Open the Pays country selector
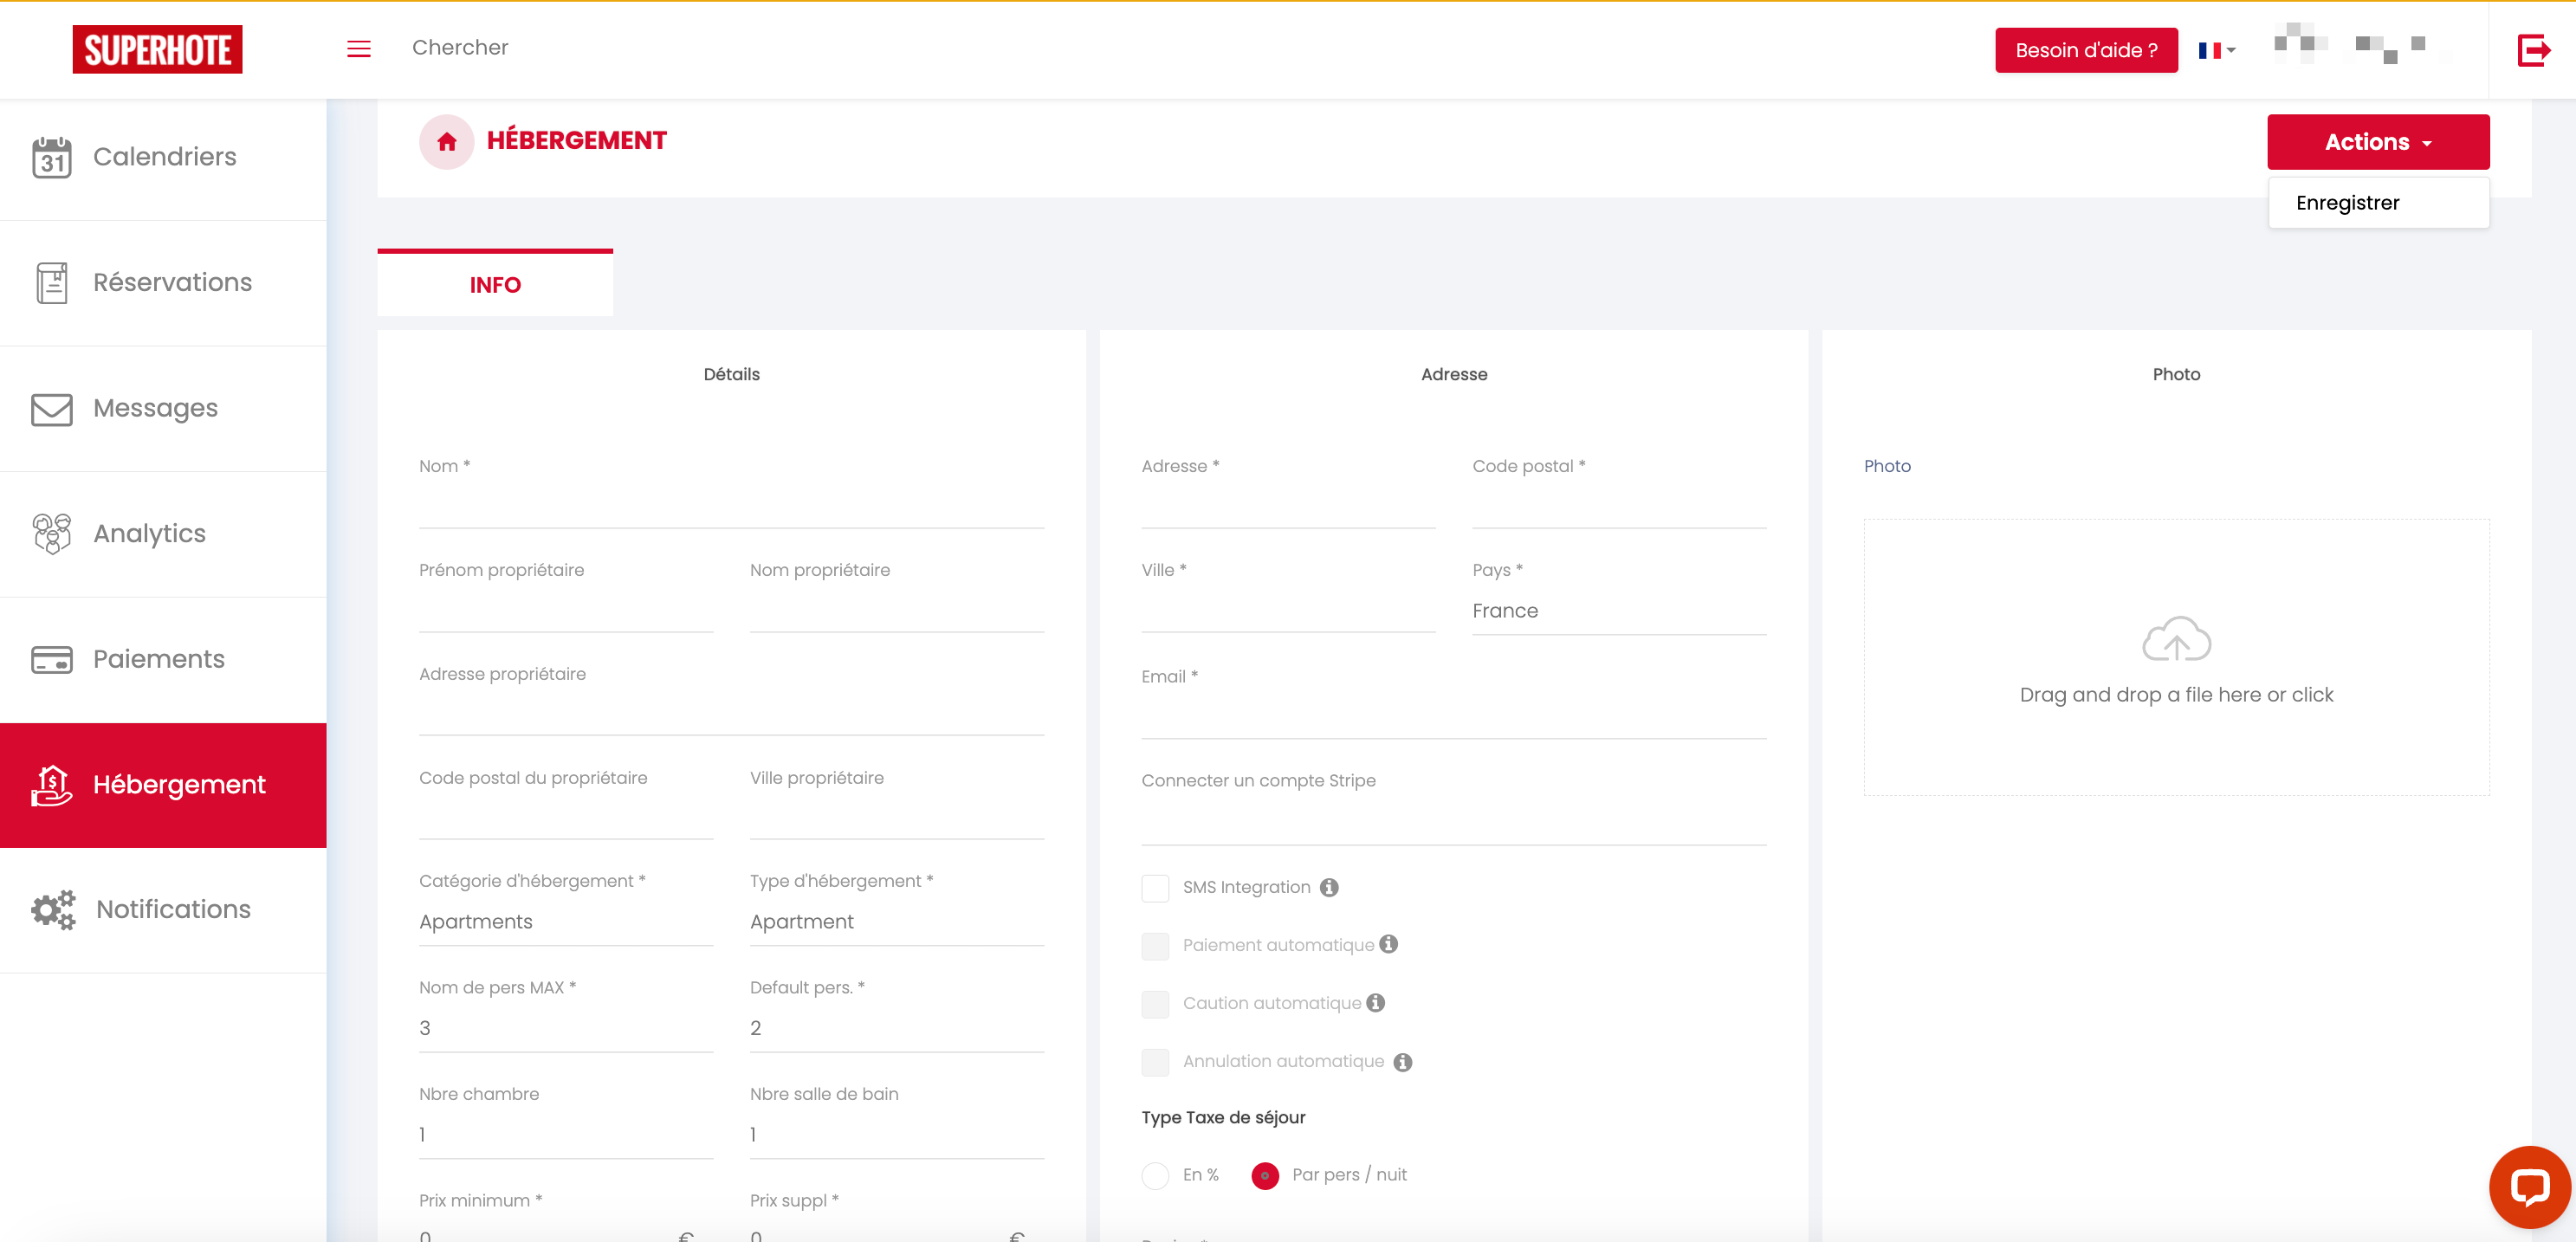The height and width of the screenshot is (1242, 2576). 1618,611
